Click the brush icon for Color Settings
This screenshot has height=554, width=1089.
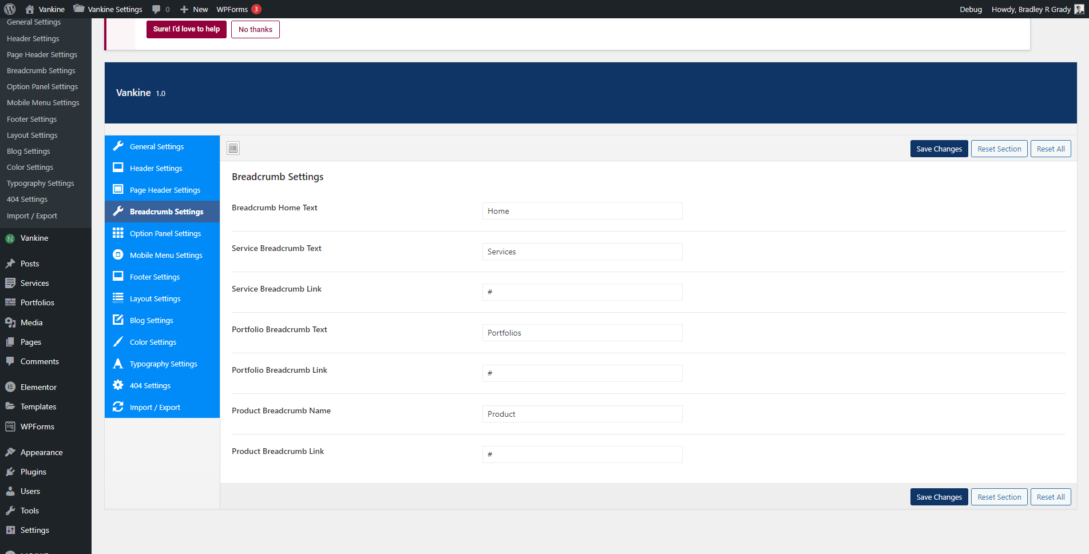[118, 342]
